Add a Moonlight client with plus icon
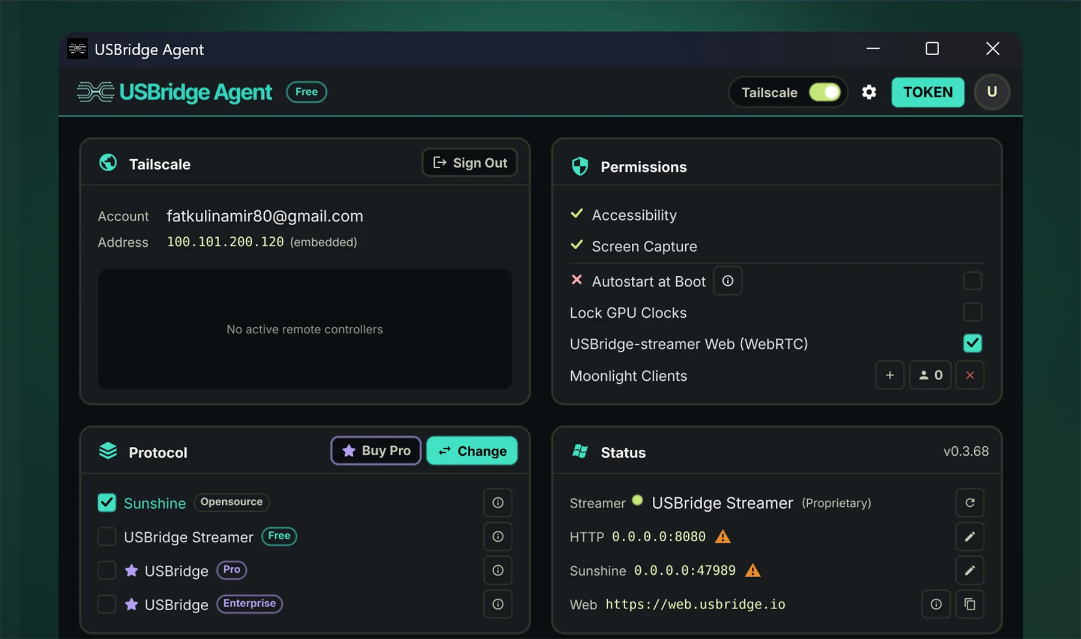 pyautogui.click(x=889, y=375)
